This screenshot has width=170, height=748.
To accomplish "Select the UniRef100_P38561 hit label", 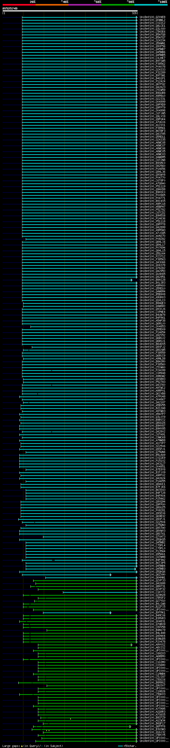I will coord(152,128).
